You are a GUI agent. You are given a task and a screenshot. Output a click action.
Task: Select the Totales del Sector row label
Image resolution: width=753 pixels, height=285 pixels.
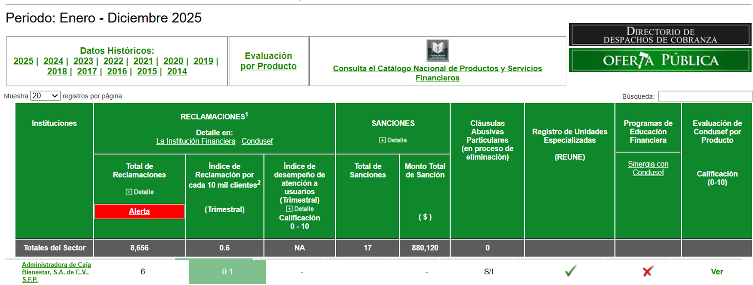54,248
